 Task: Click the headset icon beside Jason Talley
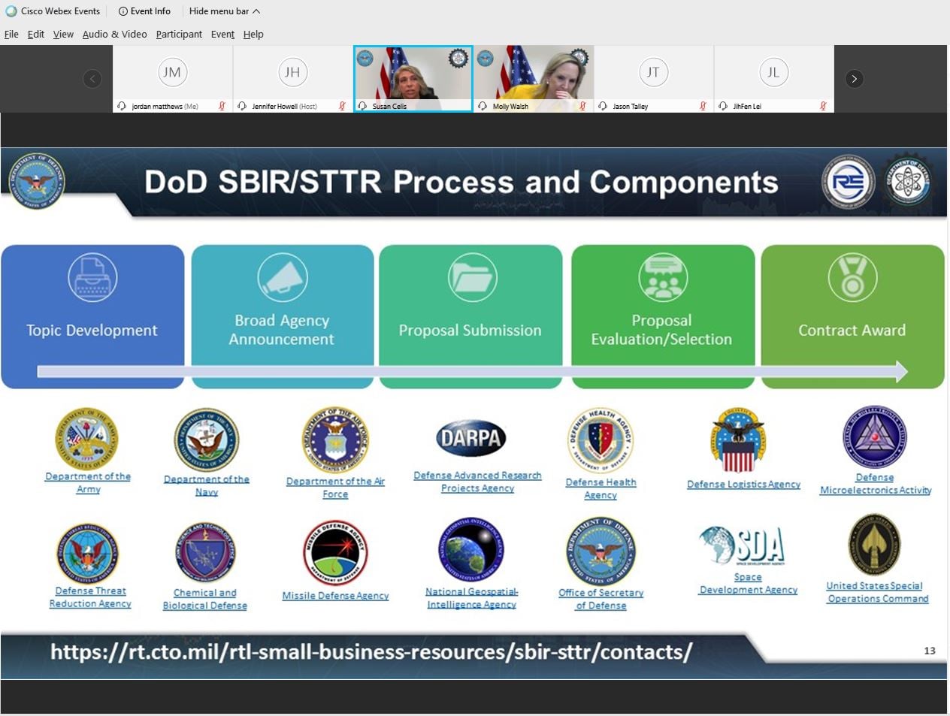tap(603, 106)
